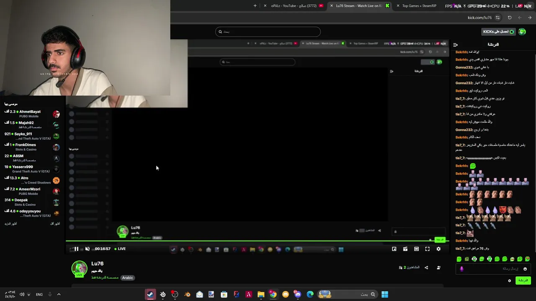This screenshot has height=301, width=536.
Task: Close the Top Games SteamRIP tab
Action: coord(398,6)
